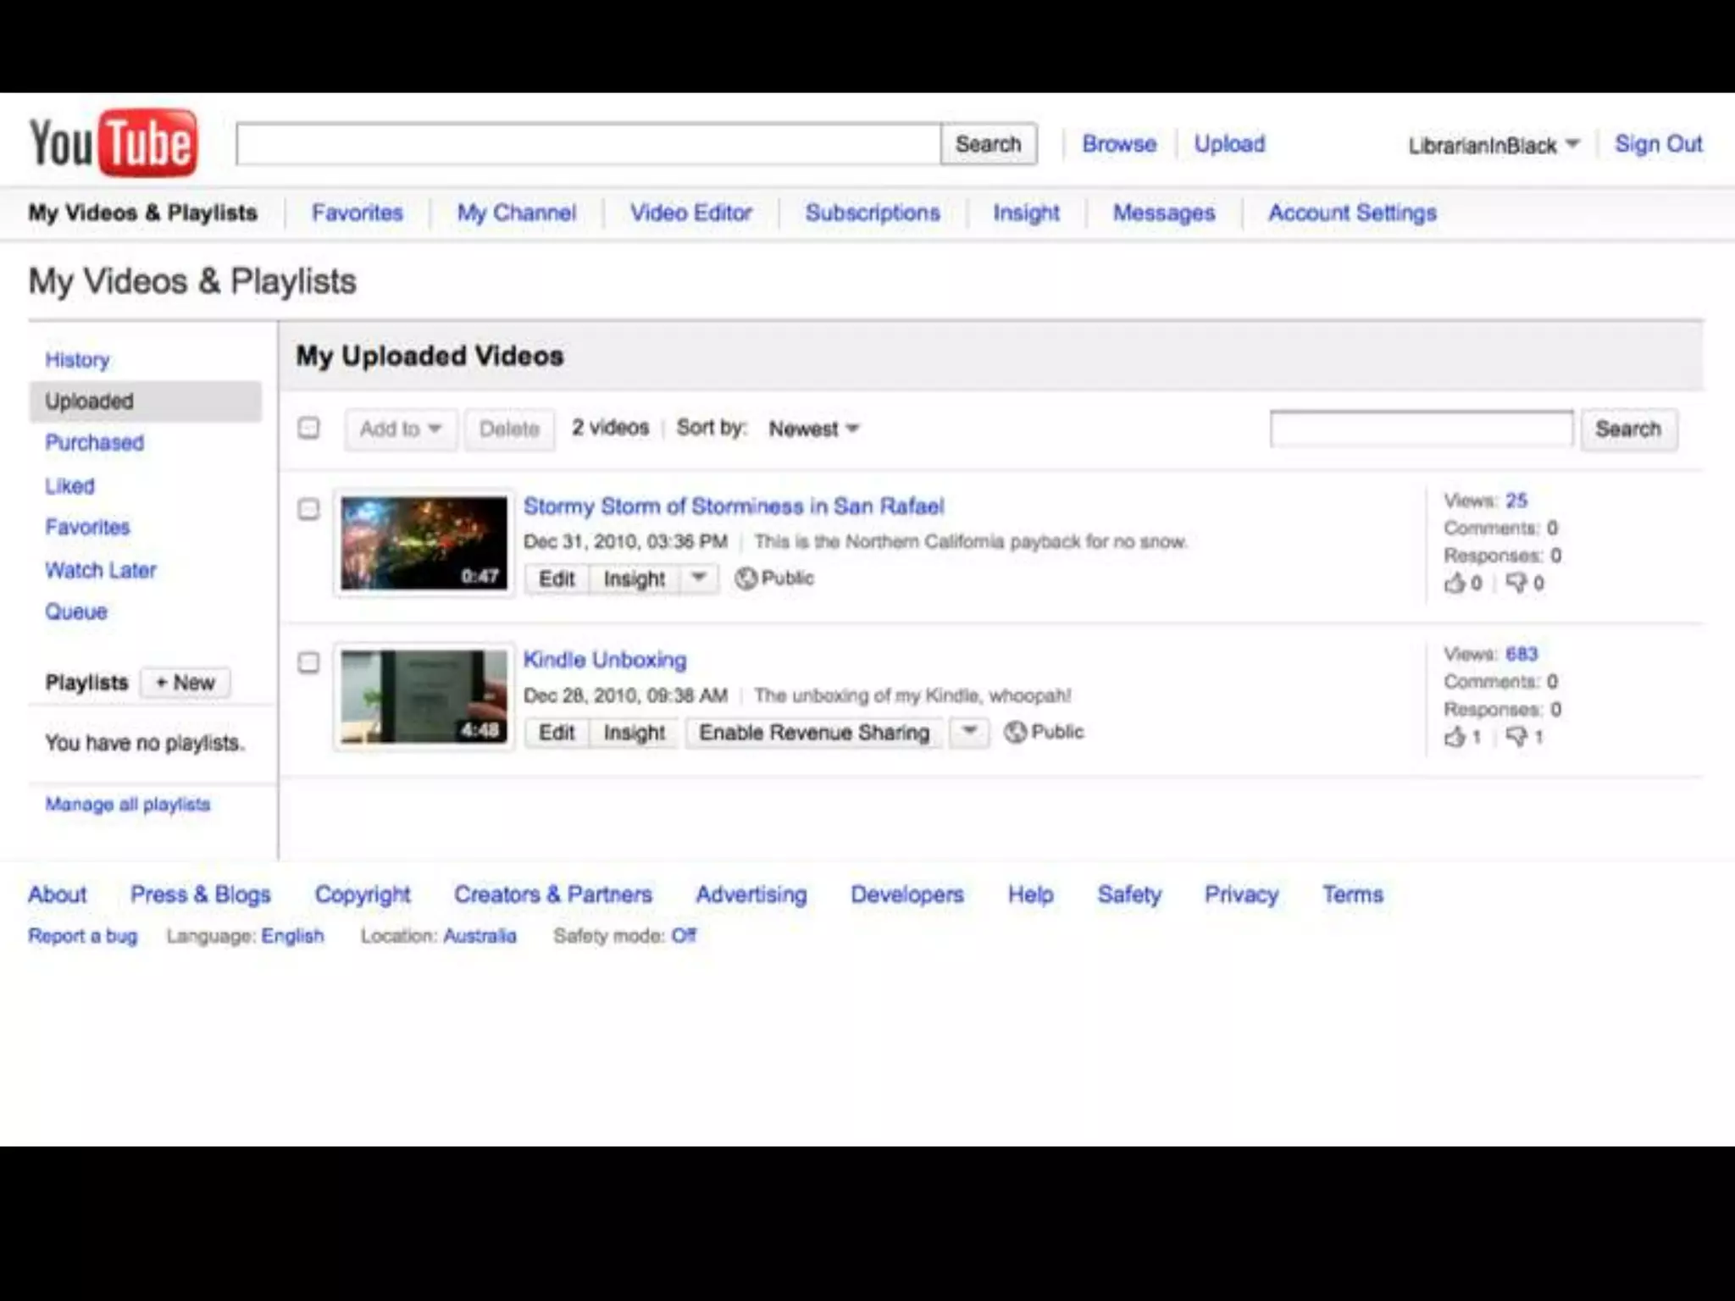Viewport: 1735px width, 1301px height.
Task: Click thumbs up icon on Kindle Unboxing
Action: (1455, 737)
